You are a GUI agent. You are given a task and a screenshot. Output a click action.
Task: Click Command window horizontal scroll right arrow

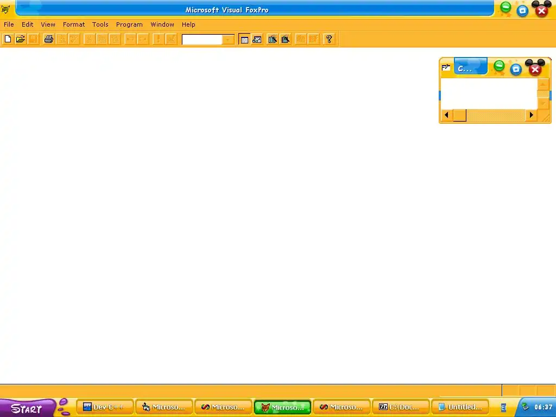(x=531, y=115)
